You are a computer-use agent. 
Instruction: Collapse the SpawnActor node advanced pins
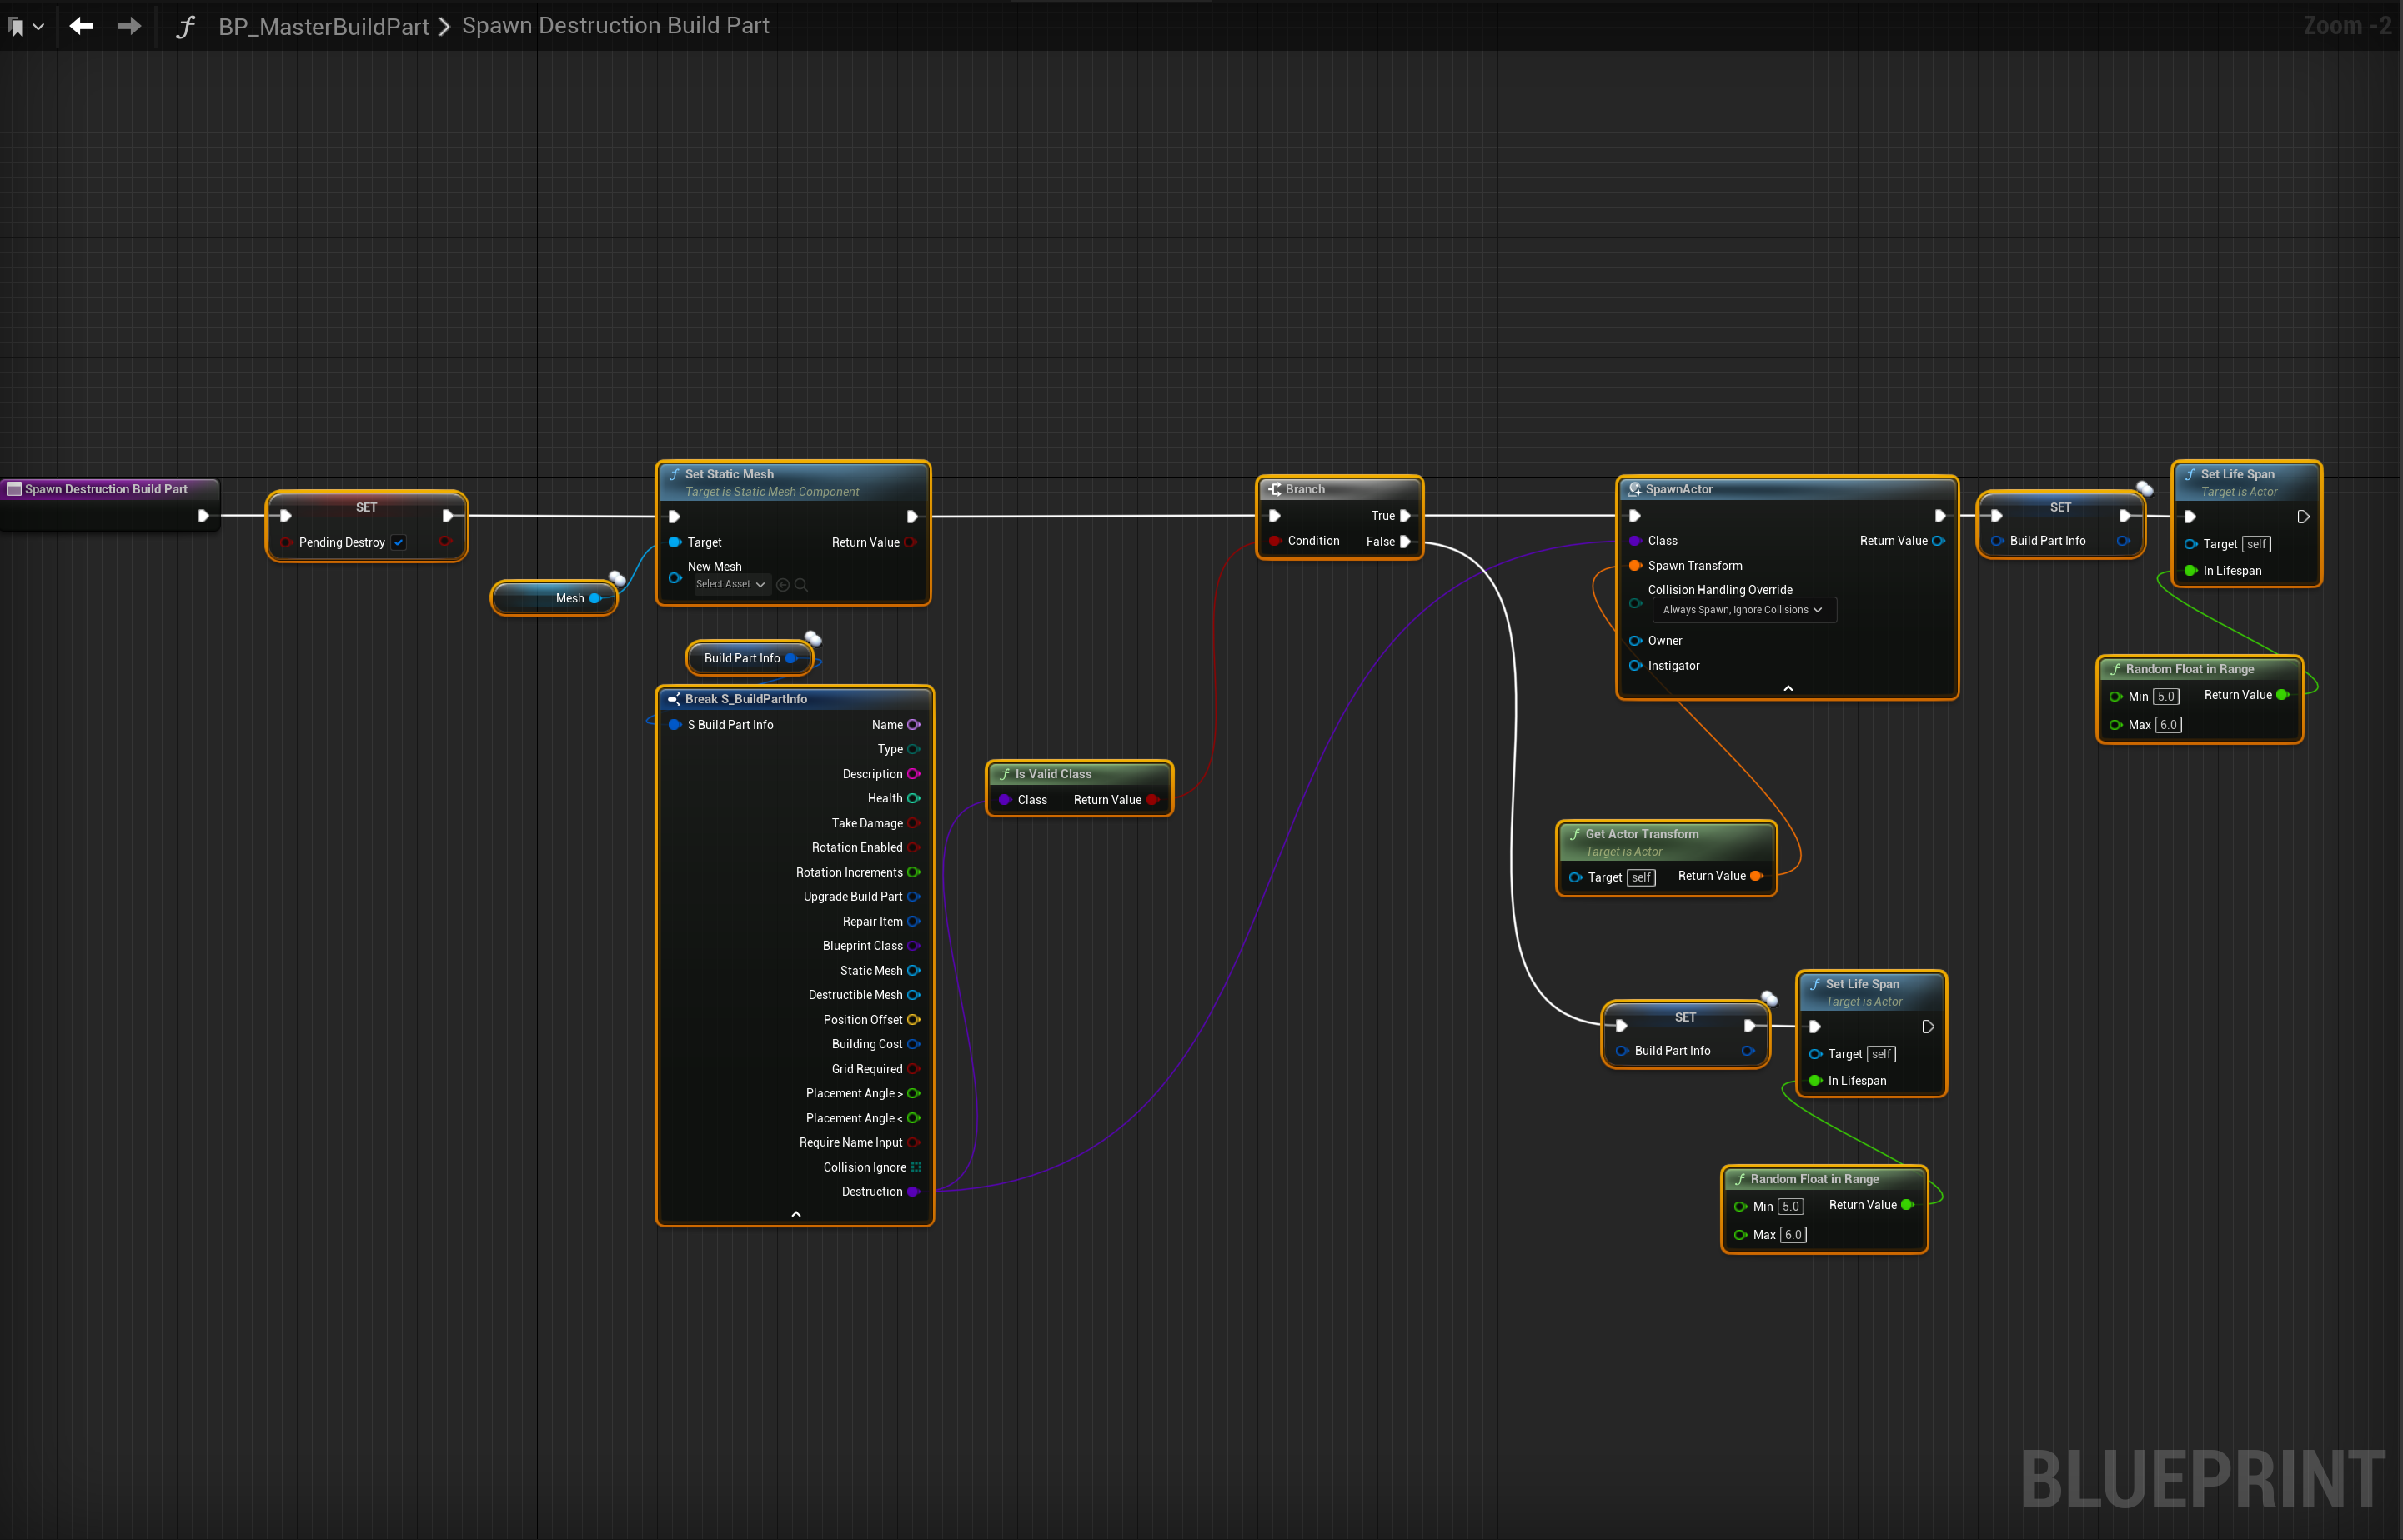pos(1788,688)
